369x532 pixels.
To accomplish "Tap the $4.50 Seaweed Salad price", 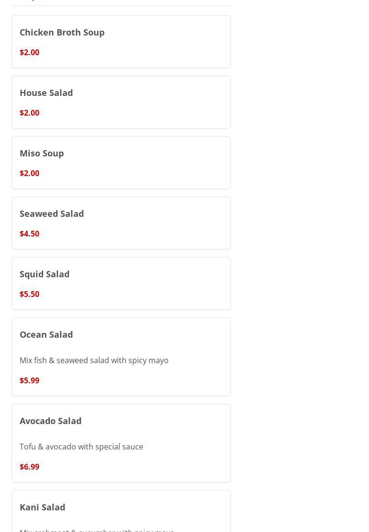I will pyautogui.click(x=29, y=234).
